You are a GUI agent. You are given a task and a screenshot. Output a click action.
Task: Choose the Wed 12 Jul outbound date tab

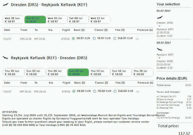click(99, 20)
